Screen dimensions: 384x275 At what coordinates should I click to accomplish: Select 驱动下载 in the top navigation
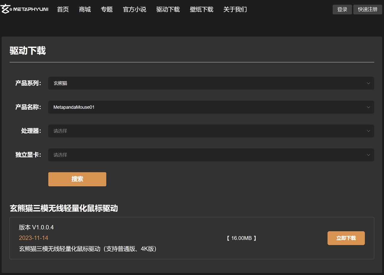tap(168, 10)
